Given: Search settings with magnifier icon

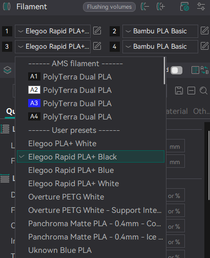Looking at the screenshot, I should [203, 90].
